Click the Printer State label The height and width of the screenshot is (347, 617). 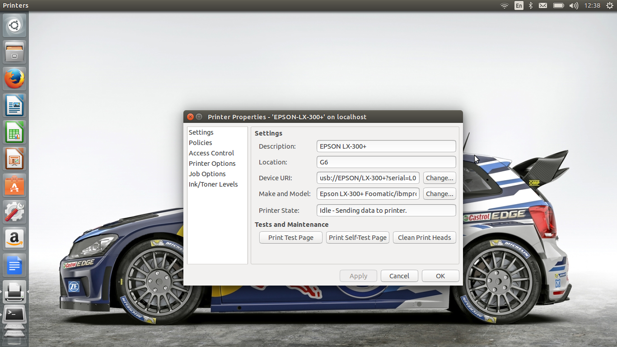click(x=279, y=211)
